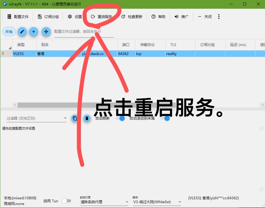Open 设置 via the gear icon

click(x=74, y=17)
